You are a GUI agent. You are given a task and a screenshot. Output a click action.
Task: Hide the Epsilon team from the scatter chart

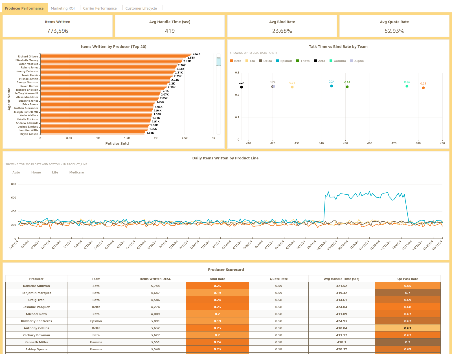(284, 61)
